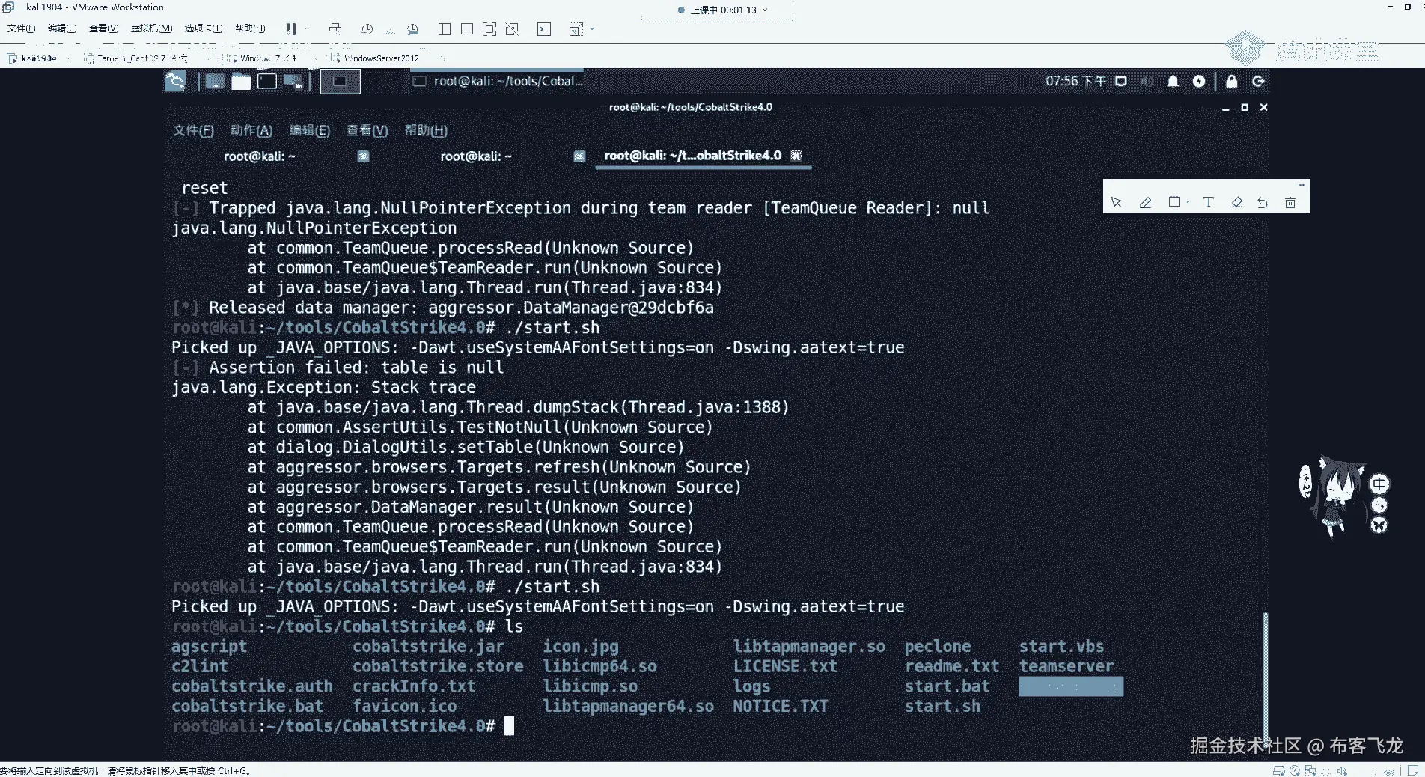Lock the screen with the padlock icon
The width and height of the screenshot is (1425, 777).
click(1232, 81)
